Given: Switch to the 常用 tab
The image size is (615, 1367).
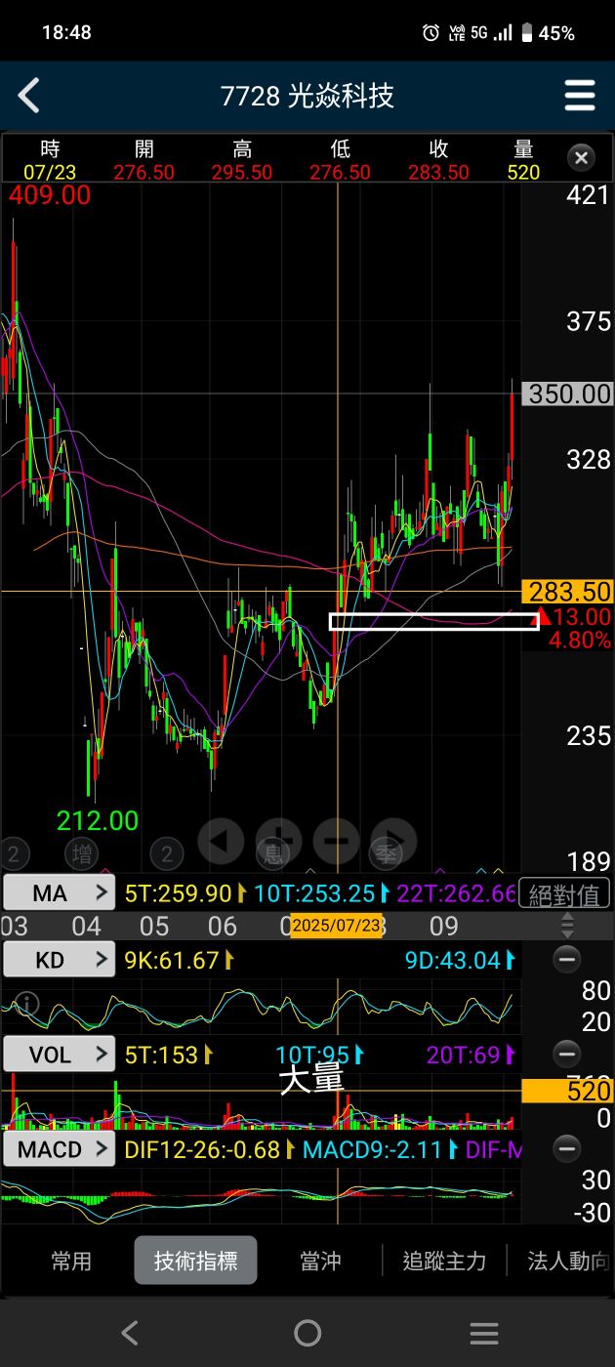Looking at the screenshot, I should coord(71,1261).
